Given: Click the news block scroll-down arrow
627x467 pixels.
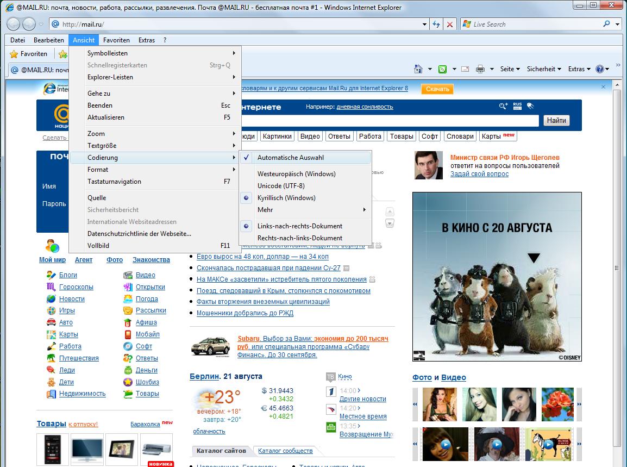Looking at the screenshot, I should (x=390, y=223).
